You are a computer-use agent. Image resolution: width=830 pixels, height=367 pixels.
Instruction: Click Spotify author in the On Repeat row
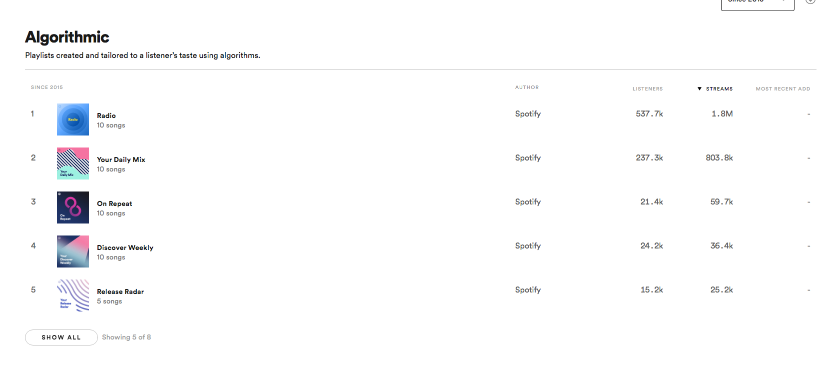pyautogui.click(x=528, y=202)
